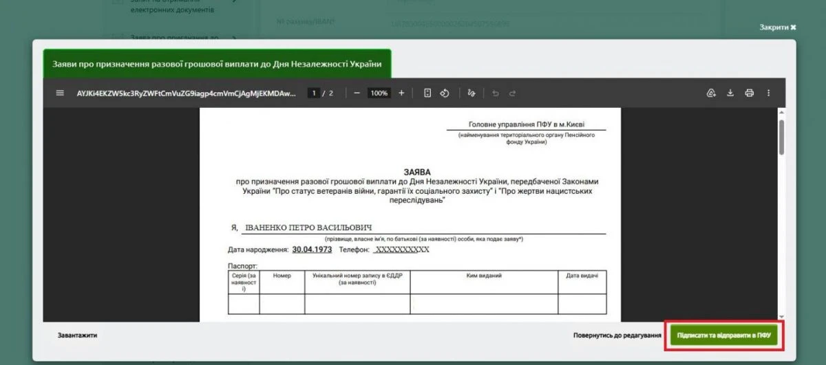Click the Паспорт label above the table
The image size is (826, 365).
242,265
